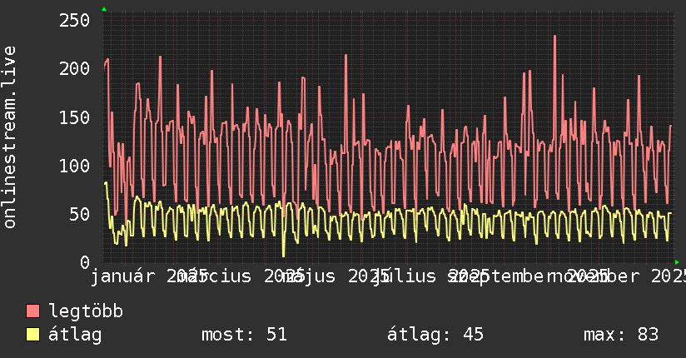Click the 50 Y-axis label
The width and height of the screenshot is (686, 358).
click(80, 215)
